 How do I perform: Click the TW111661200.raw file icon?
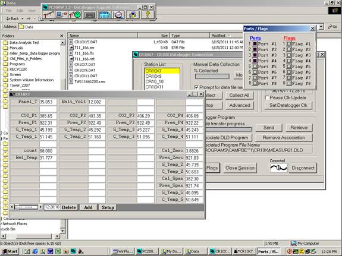[x=71, y=81]
